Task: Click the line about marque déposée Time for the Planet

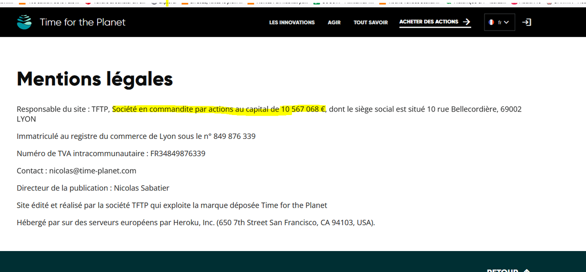Action: 172,205
